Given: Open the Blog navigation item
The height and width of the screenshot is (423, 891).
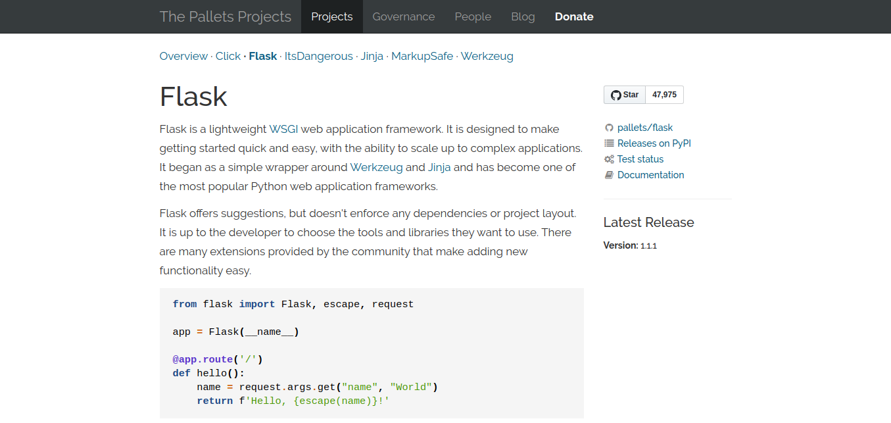Looking at the screenshot, I should (x=523, y=16).
